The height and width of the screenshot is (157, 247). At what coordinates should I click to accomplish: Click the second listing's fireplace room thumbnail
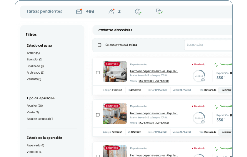(x=115, y=114)
